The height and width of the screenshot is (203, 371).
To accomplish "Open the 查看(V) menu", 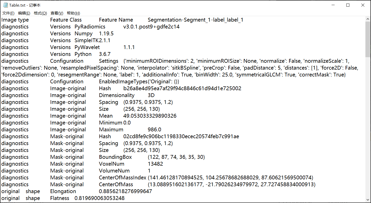I will [57, 13].
